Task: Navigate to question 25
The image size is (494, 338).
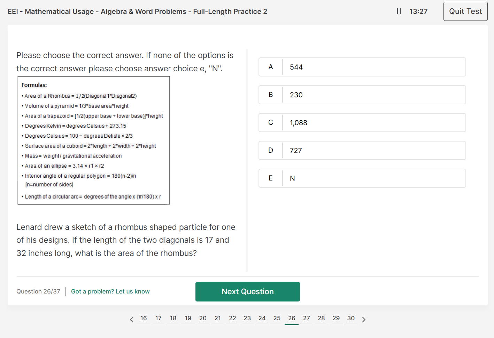Action: (277, 318)
